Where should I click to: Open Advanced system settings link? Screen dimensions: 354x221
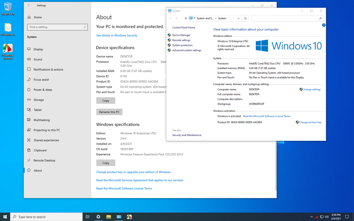pyautogui.click(x=187, y=50)
